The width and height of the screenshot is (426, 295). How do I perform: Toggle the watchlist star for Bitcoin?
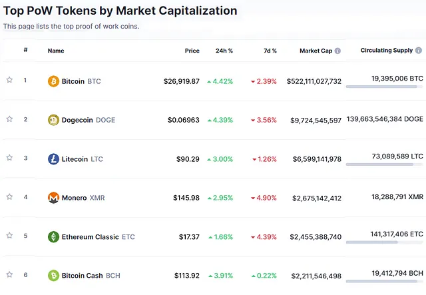click(x=9, y=80)
